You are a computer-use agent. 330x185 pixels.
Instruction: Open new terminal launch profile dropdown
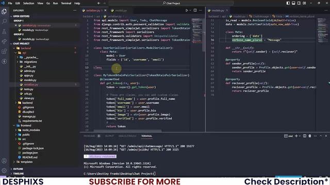pyautogui.click(x=300, y=136)
